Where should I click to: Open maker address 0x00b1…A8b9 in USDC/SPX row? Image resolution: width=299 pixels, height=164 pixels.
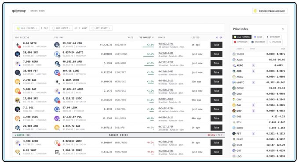point(166,99)
